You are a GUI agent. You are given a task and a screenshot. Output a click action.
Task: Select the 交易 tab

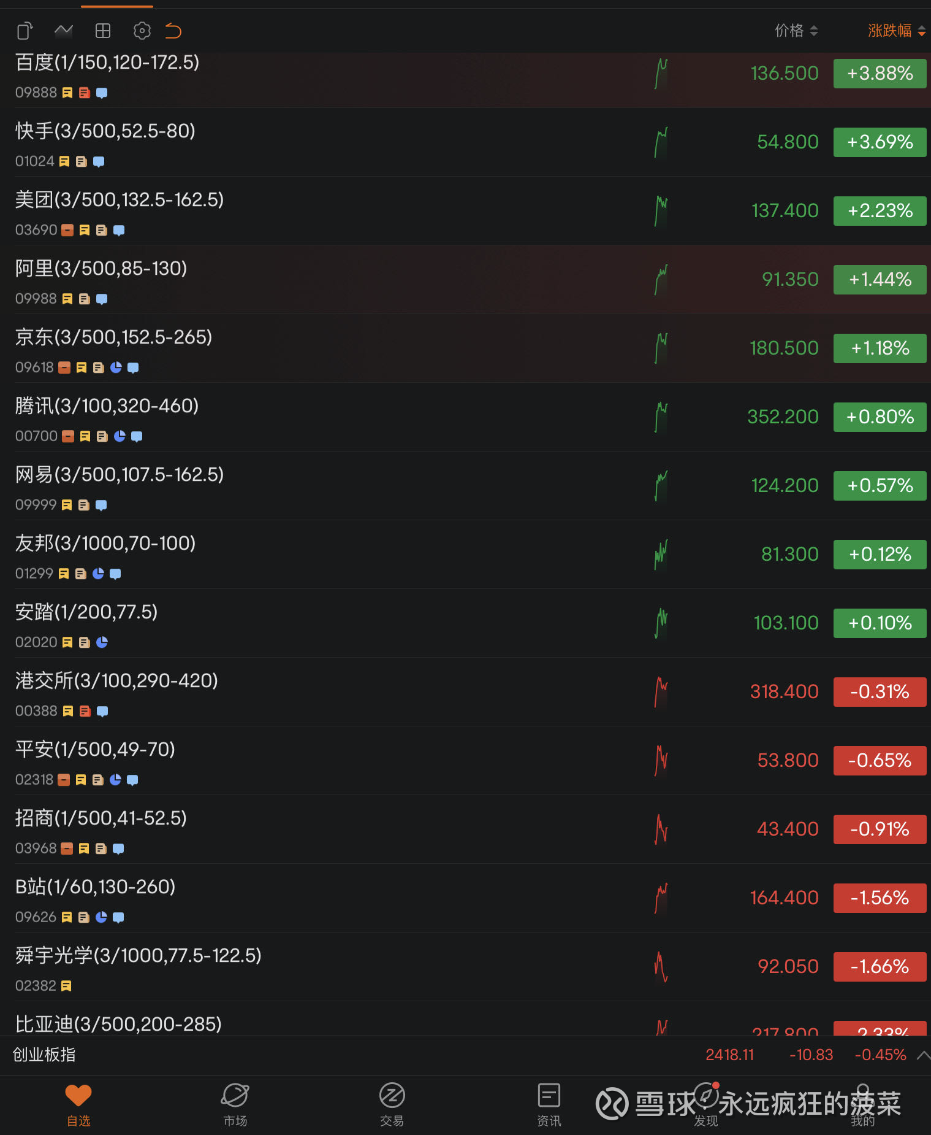(x=392, y=1103)
